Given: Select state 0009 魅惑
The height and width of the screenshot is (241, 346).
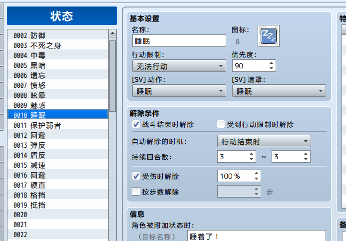Looking at the screenshot, I should click(58, 105).
